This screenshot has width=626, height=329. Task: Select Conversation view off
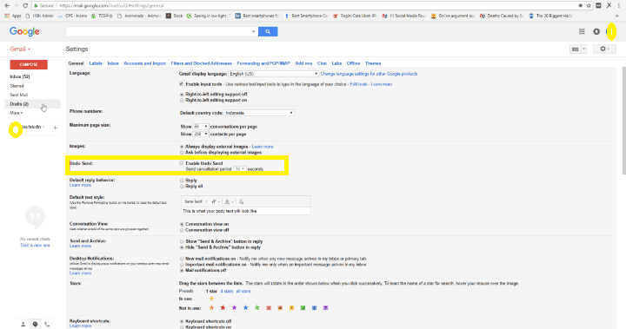tap(182, 230)
